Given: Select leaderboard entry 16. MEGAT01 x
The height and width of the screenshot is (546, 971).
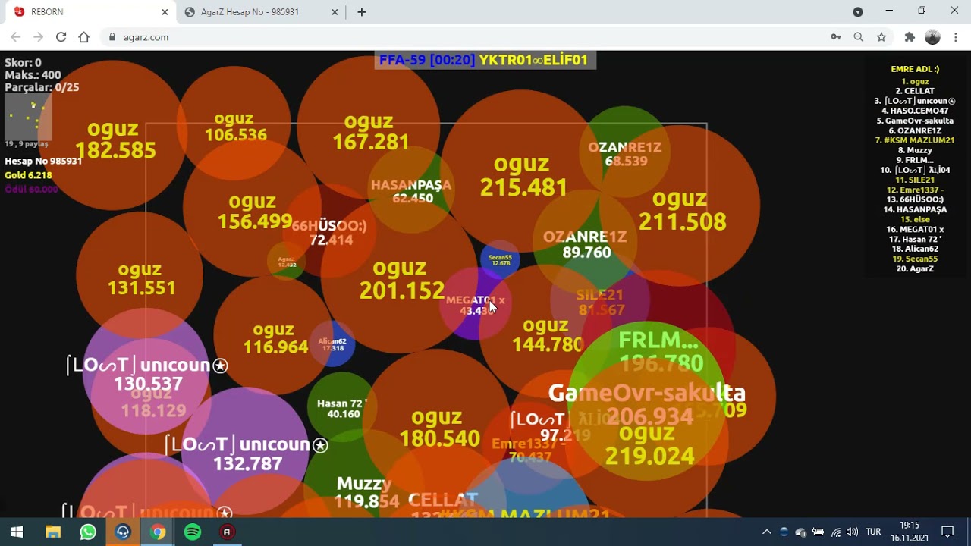Looking at the screenshot, I should (915, 229).
